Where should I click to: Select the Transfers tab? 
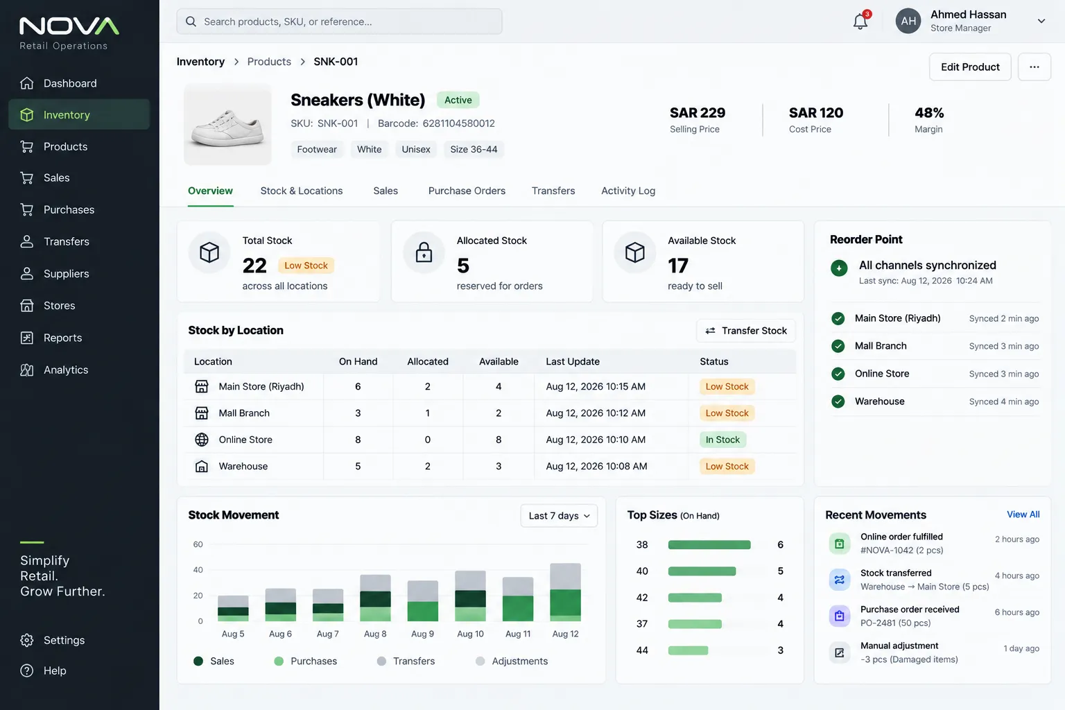pos(553,191)
